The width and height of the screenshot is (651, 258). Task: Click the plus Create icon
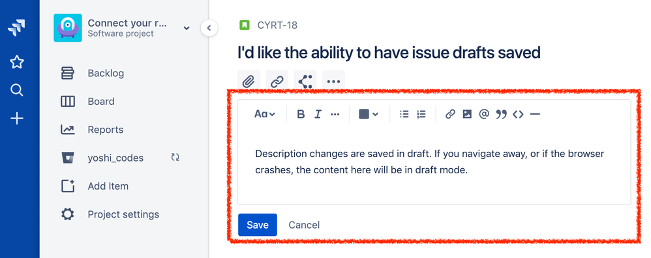(x=16, y=119)
